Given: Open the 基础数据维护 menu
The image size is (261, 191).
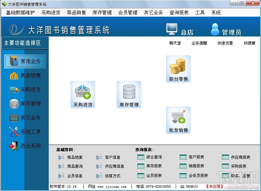Looking at the screenshot, I should 20,12.
